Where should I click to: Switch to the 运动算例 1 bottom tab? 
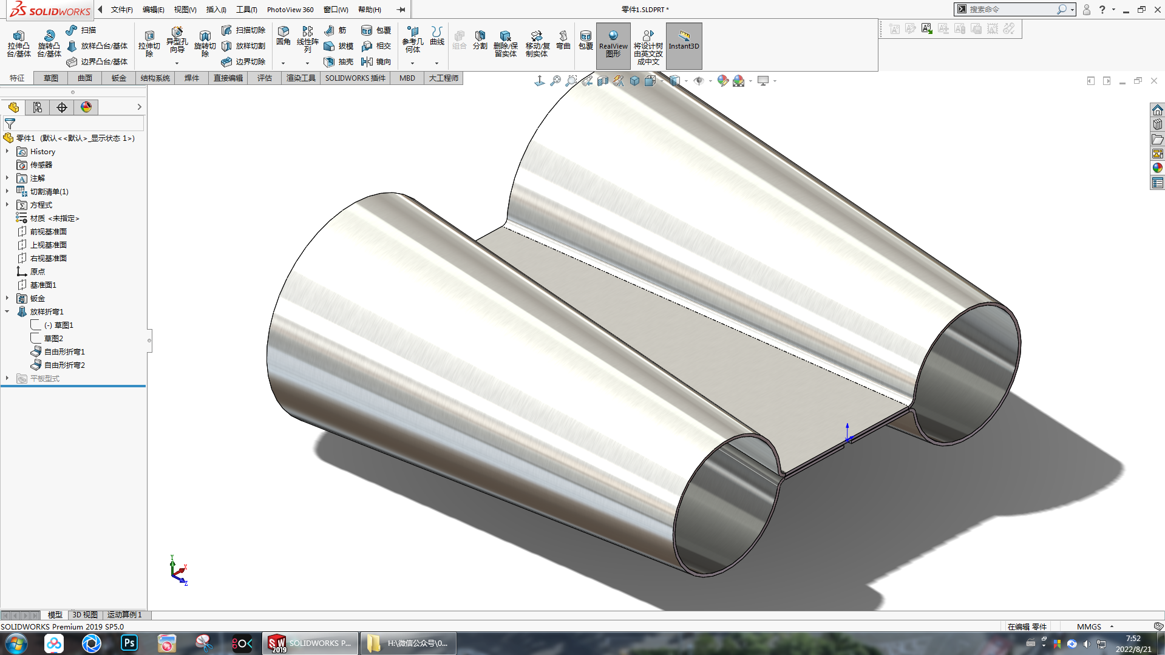(124, 615)
